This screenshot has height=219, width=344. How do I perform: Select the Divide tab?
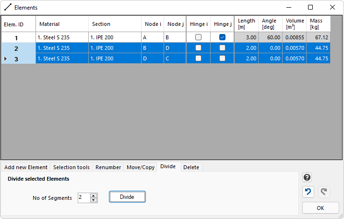(168, 167)
